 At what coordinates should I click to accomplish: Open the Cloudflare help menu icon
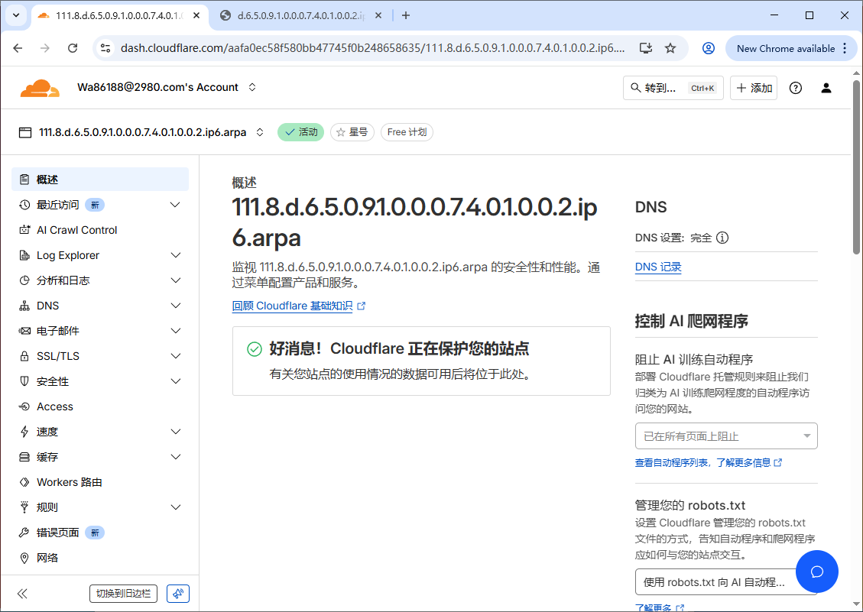795,88
